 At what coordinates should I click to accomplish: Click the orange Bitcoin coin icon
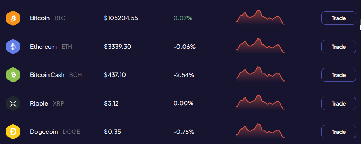(x=13, y=18)
